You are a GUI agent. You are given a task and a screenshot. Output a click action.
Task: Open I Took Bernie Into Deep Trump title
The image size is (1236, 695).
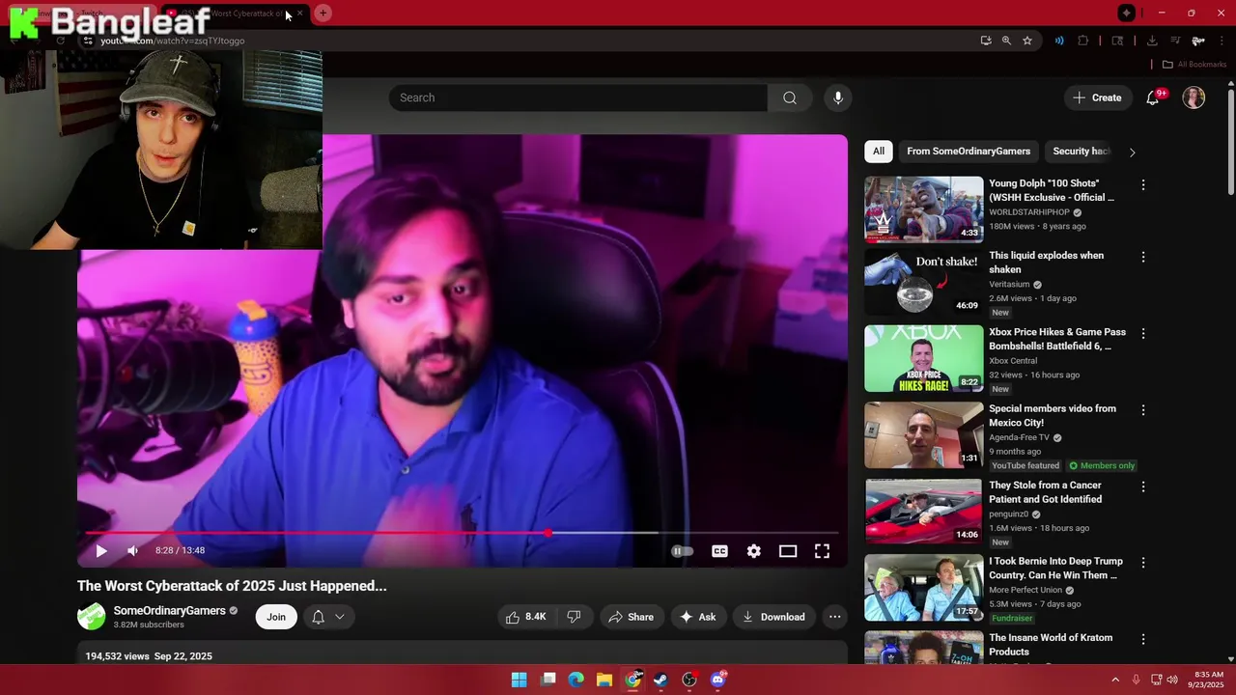click(x=1055, y=568)
